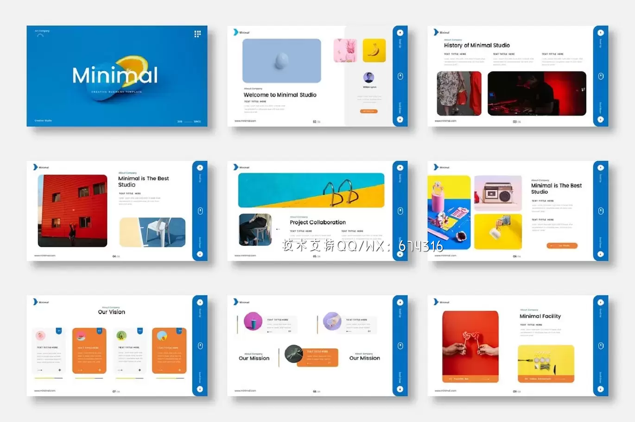Click the red-lit DJ photo on History slide

point(537,93)
